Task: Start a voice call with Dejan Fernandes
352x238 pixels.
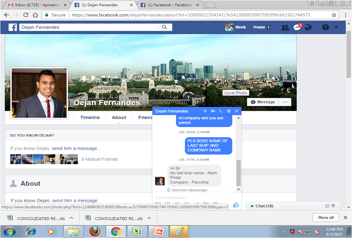Action: [x=221, y=111]
